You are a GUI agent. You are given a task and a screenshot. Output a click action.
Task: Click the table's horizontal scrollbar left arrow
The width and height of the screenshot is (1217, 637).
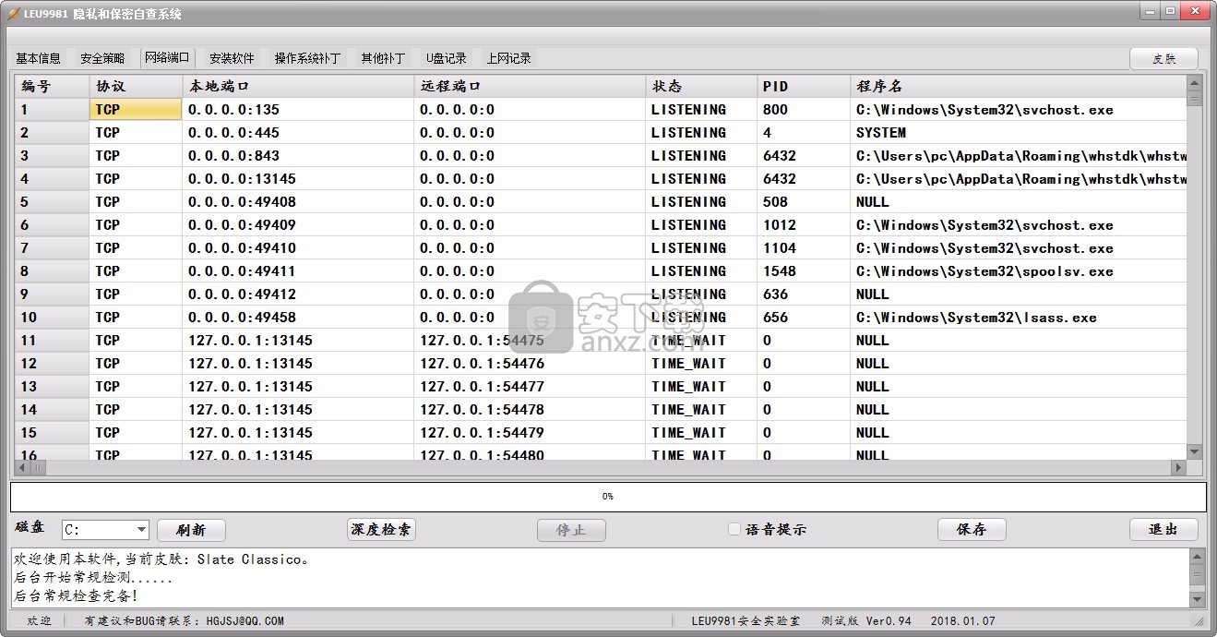click(x=22, y=468)
